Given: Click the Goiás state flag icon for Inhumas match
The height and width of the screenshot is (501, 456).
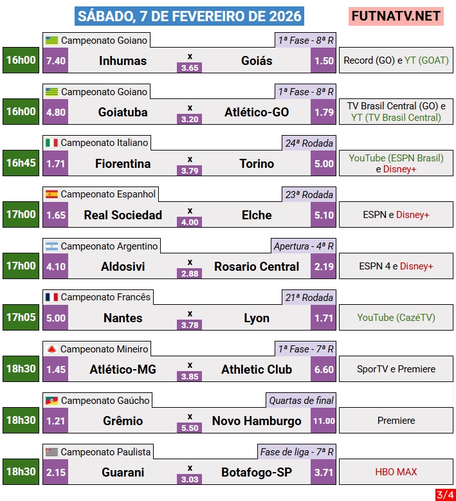Looking at the screenshot, I should point(51,40).
